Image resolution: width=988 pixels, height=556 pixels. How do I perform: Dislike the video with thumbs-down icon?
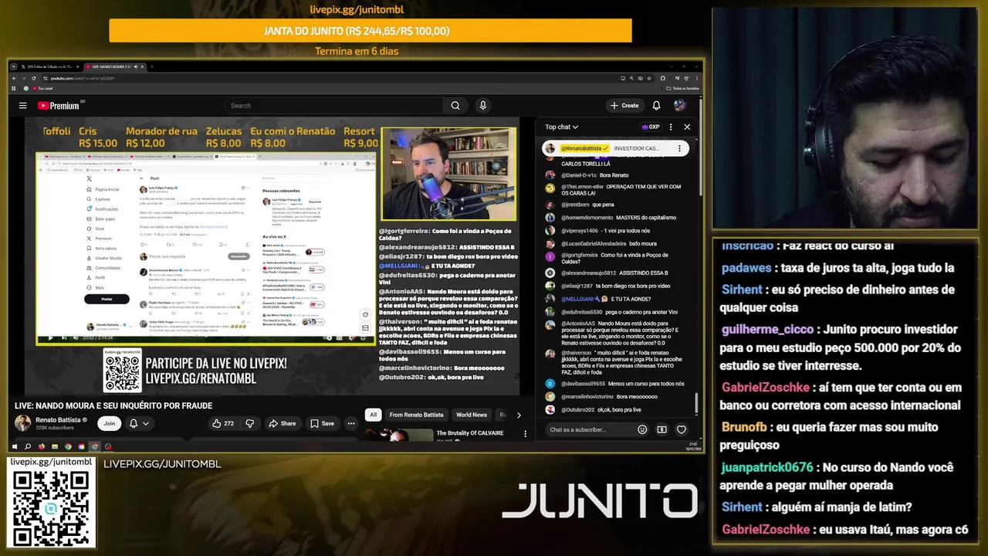249,423
